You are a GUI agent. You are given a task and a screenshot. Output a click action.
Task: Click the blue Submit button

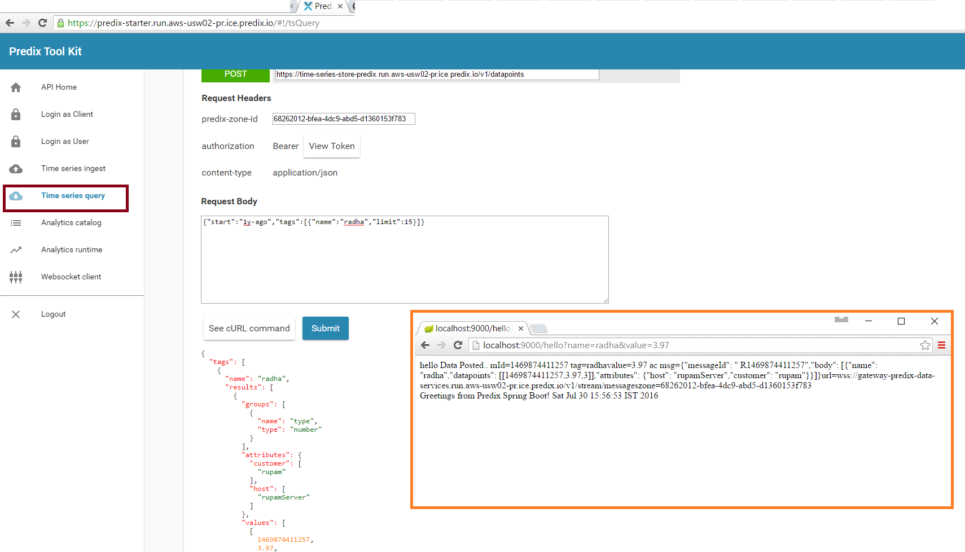[x=326, y=328]
